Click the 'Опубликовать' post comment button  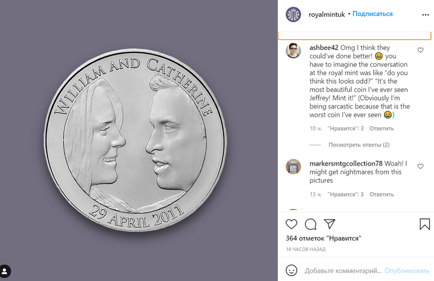[x=407, y=270]
